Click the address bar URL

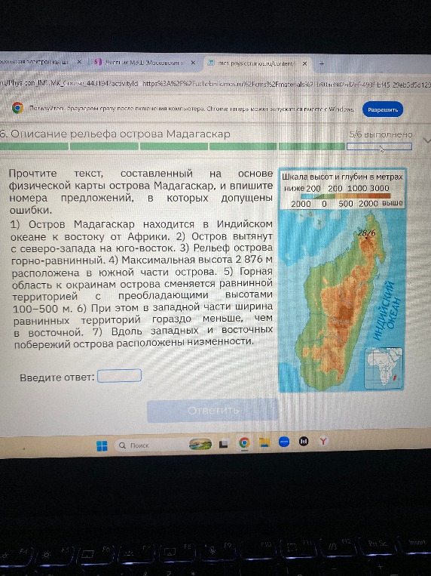[215, 84]
